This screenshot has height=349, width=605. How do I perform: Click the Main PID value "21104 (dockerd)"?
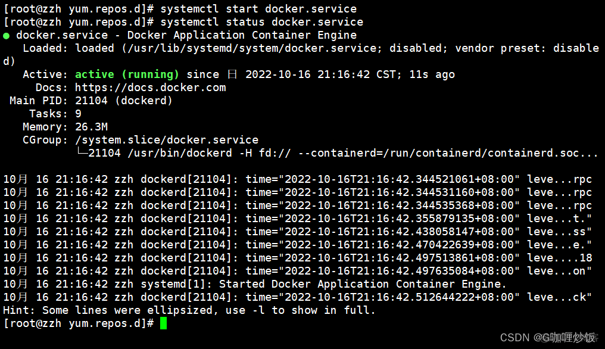point(124,101)
